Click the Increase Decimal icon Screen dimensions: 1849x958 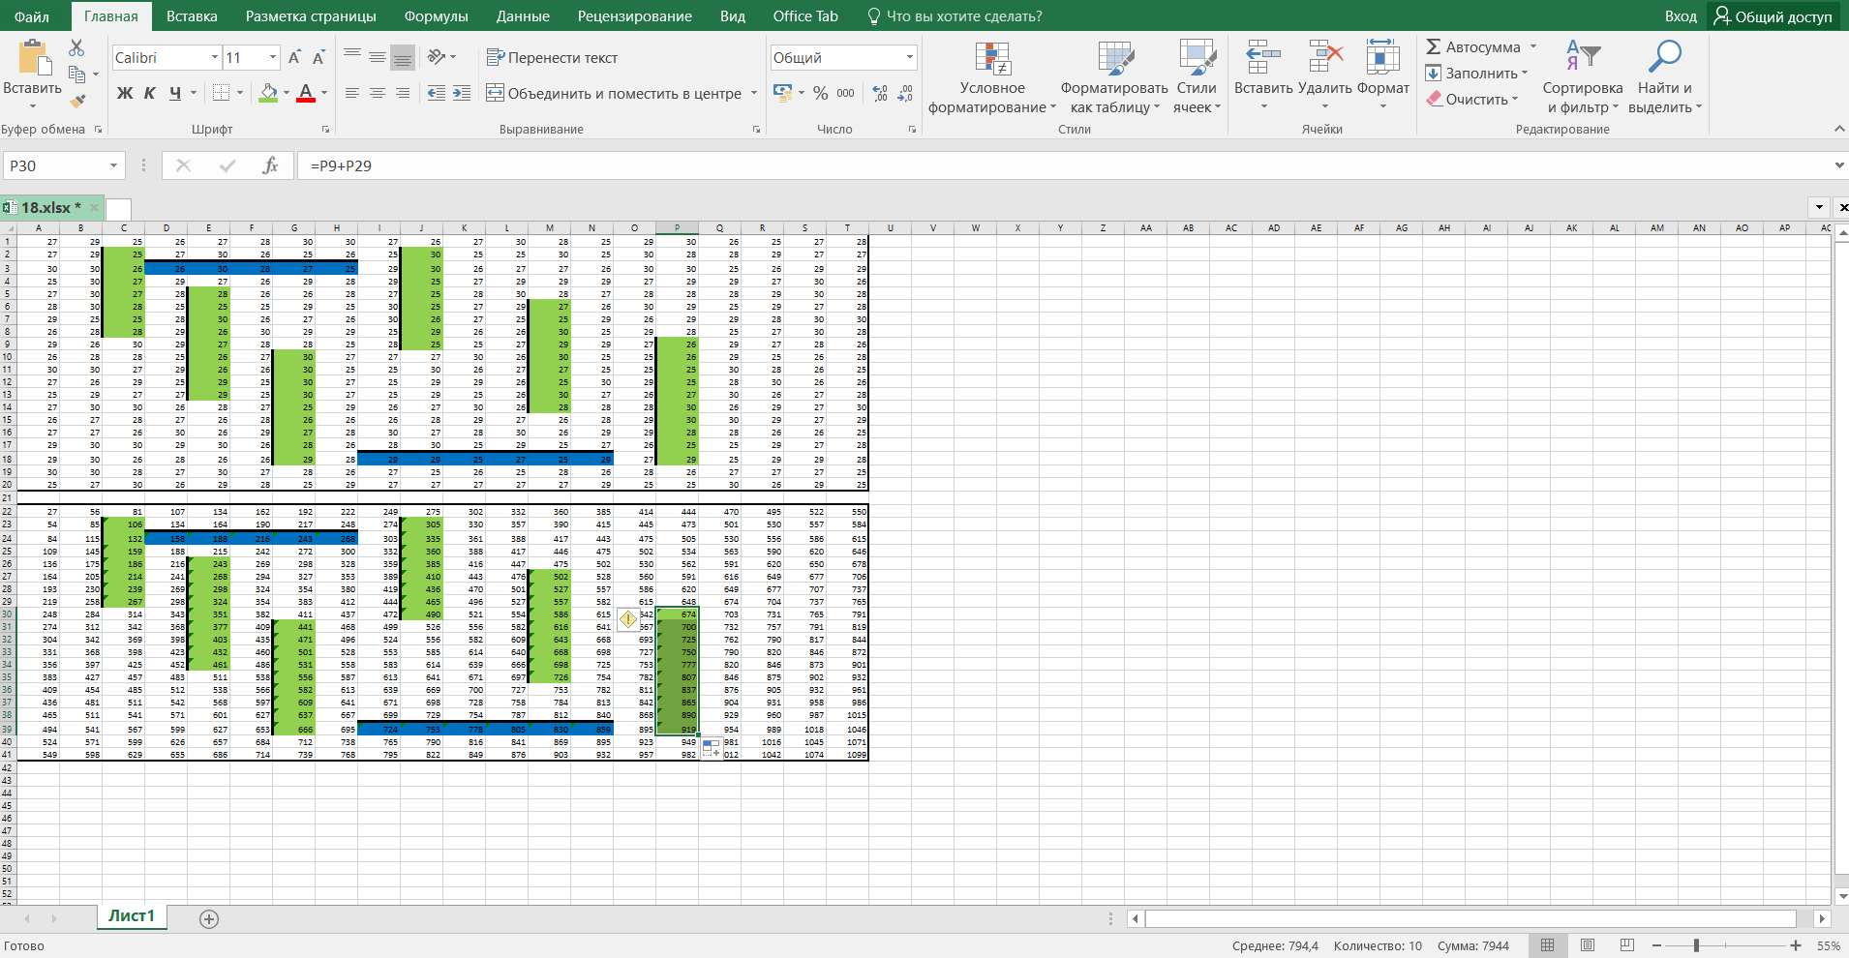[x=880, y=93]
